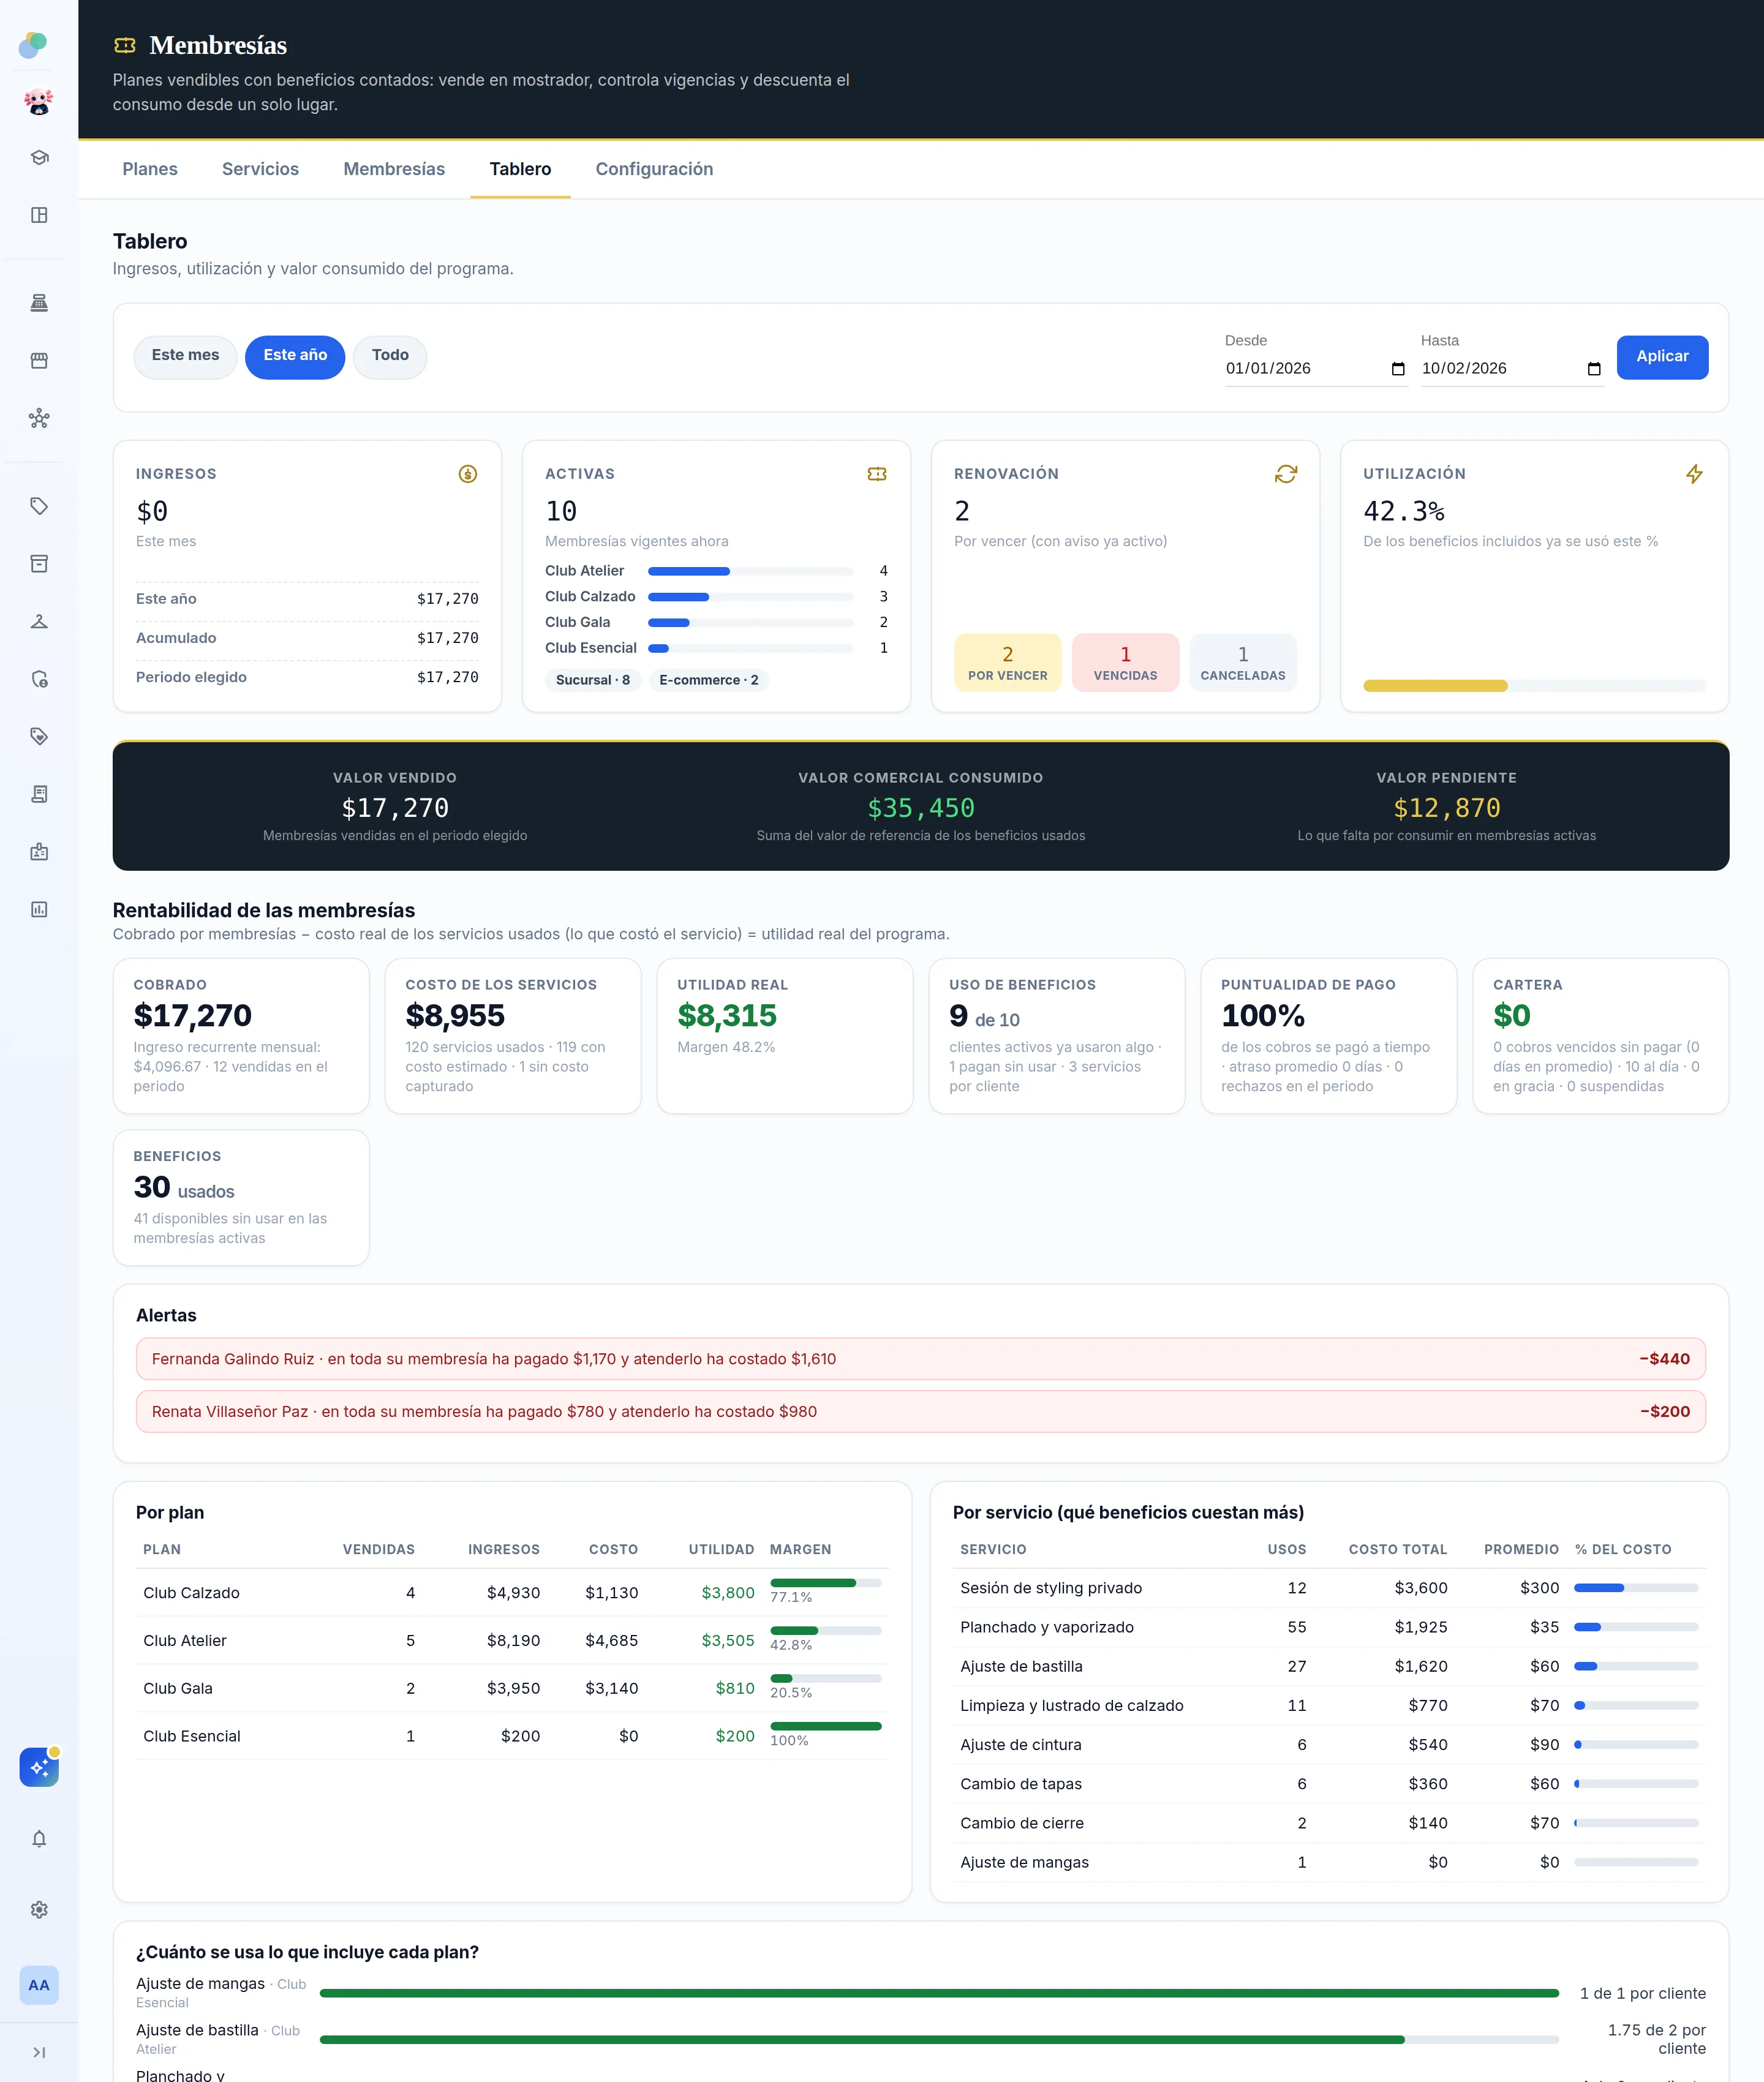Select the 'Este mes' period chip
1764x2082 pixels.
tap(185, 356)
